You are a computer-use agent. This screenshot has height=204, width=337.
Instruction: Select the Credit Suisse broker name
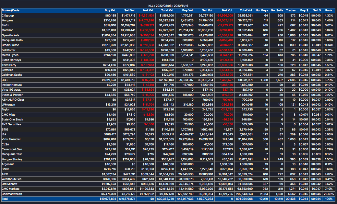(x=10, y=45)
